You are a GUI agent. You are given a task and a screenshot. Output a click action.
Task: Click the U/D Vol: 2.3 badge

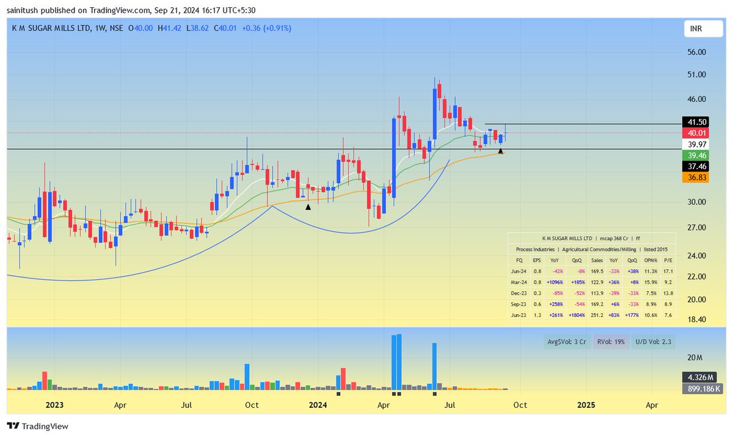[x=653, y=342]
